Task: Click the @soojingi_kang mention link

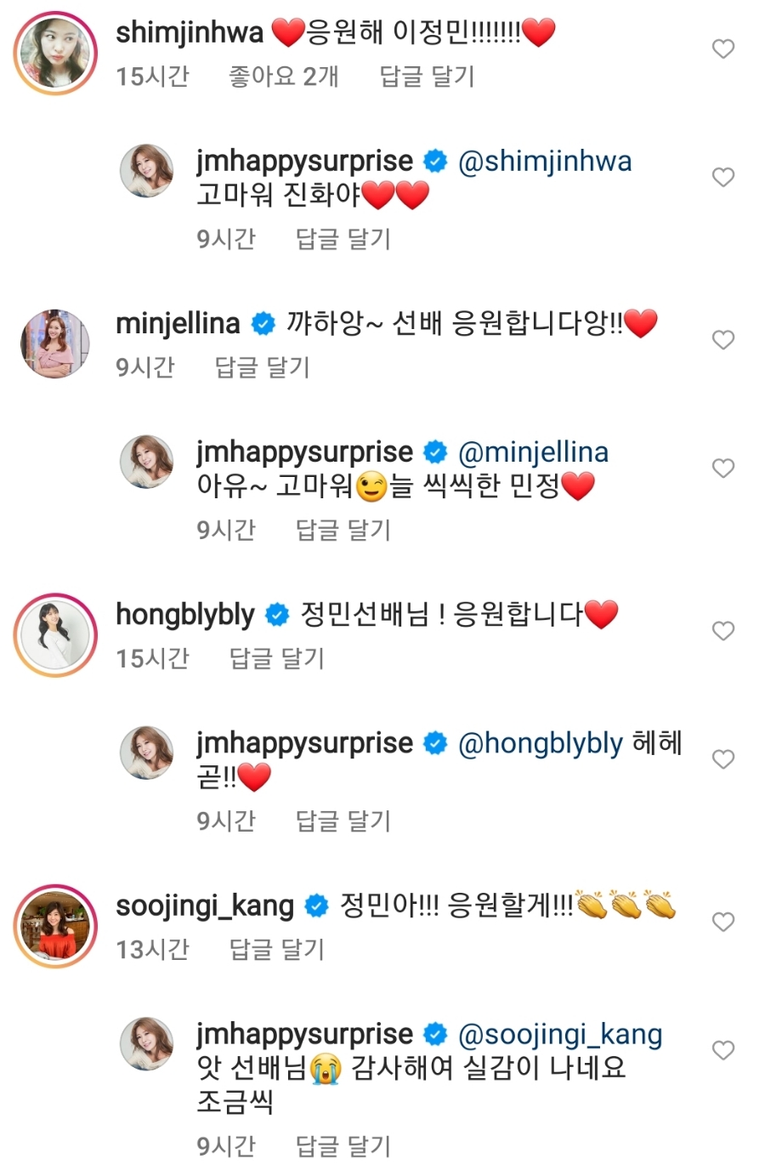Action: coord(560,1034)
